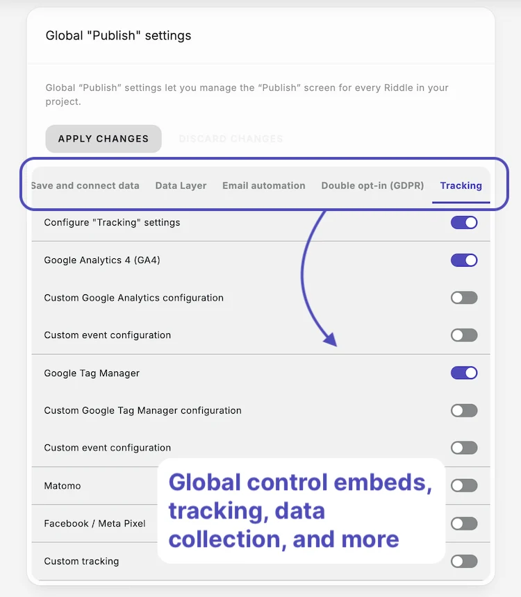Turn on Facebook / Meta Pixel tracking
521x597 pixels.
(x=463, y=523)
